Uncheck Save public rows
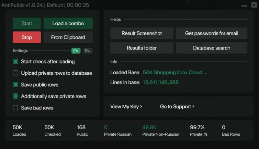Image resolution: width=259 pixels, height=149 pixels. coord(16,85)
